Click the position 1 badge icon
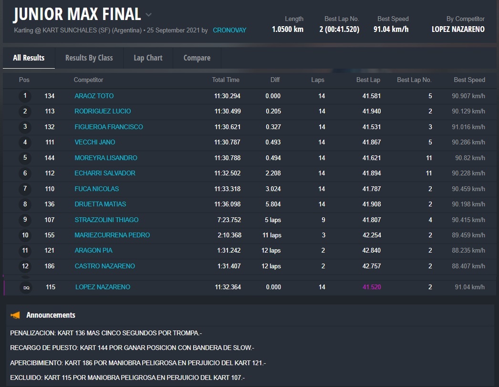The image size is (499, 387). coord(25,96)
